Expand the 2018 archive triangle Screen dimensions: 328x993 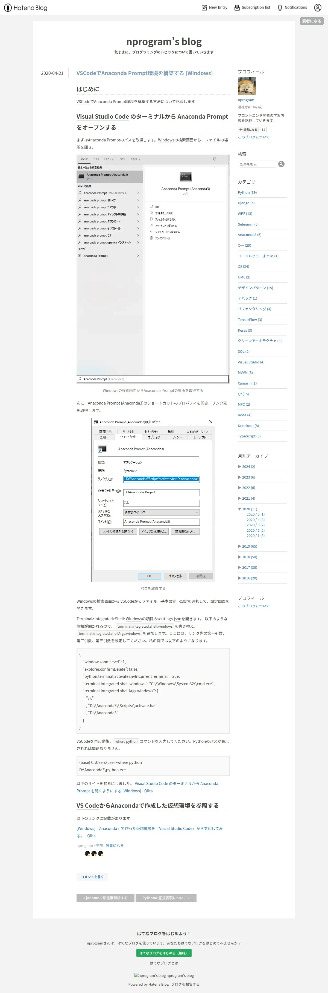click(x=239, y=557)
